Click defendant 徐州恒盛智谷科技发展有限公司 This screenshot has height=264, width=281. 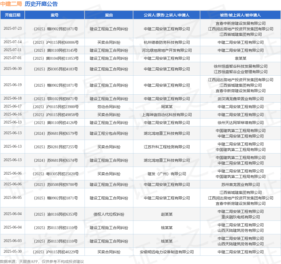pos(240,66)
